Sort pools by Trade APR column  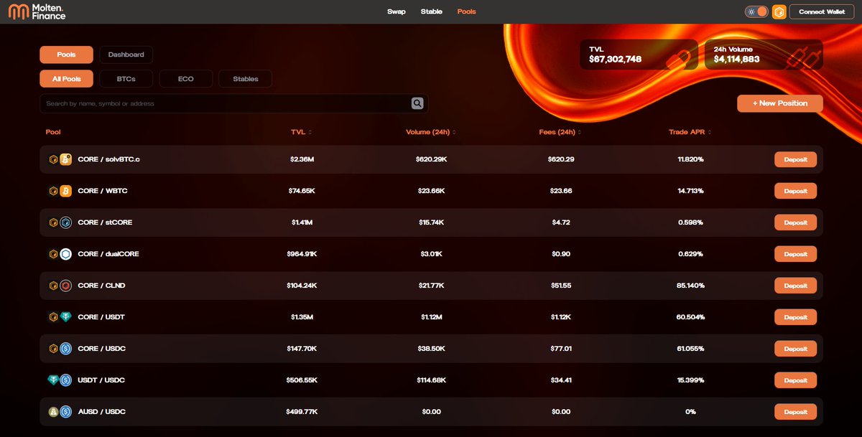coord(690,132)
